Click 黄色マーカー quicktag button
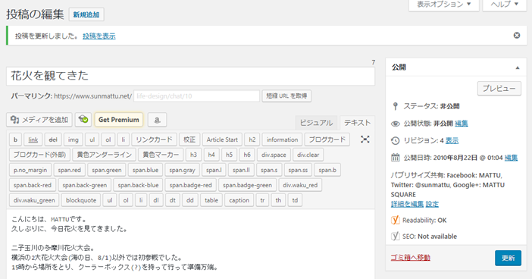Viewport: 532px width, 279px height. coord(161,155)
